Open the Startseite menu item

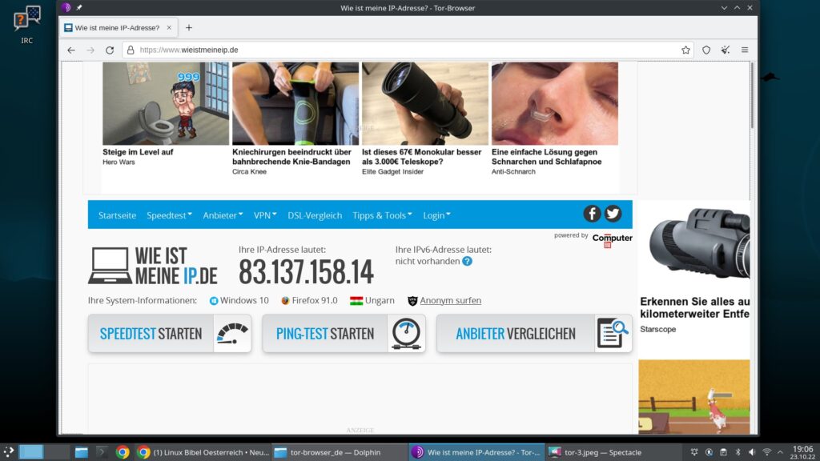[x=117, y=215]
